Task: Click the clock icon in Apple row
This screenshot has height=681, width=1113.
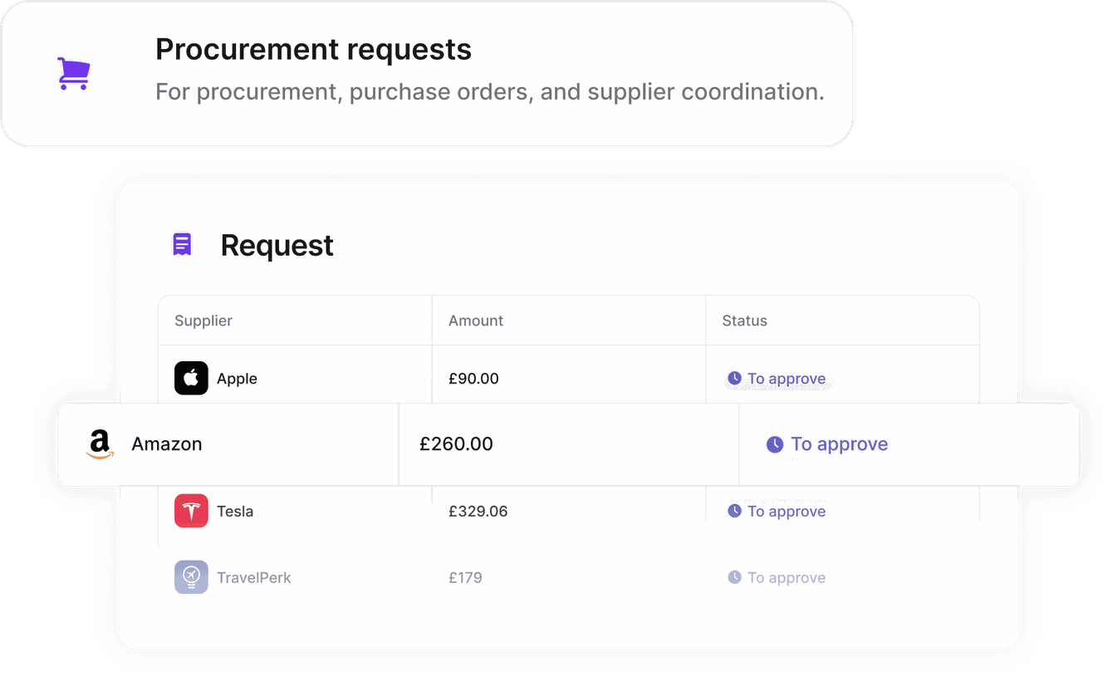Action: [734, 378]
